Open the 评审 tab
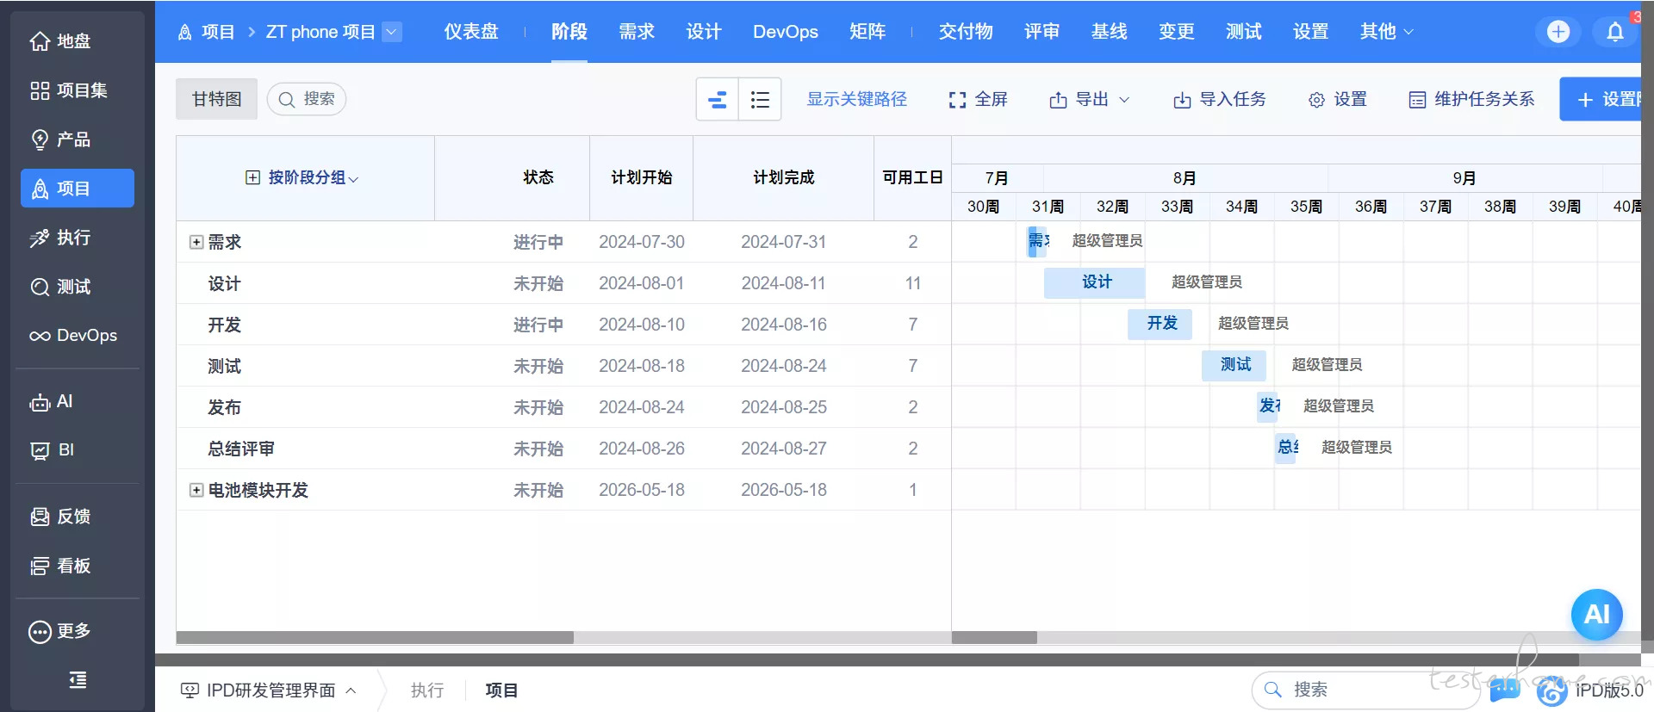1654x712 pixels. pos(1042,32)
